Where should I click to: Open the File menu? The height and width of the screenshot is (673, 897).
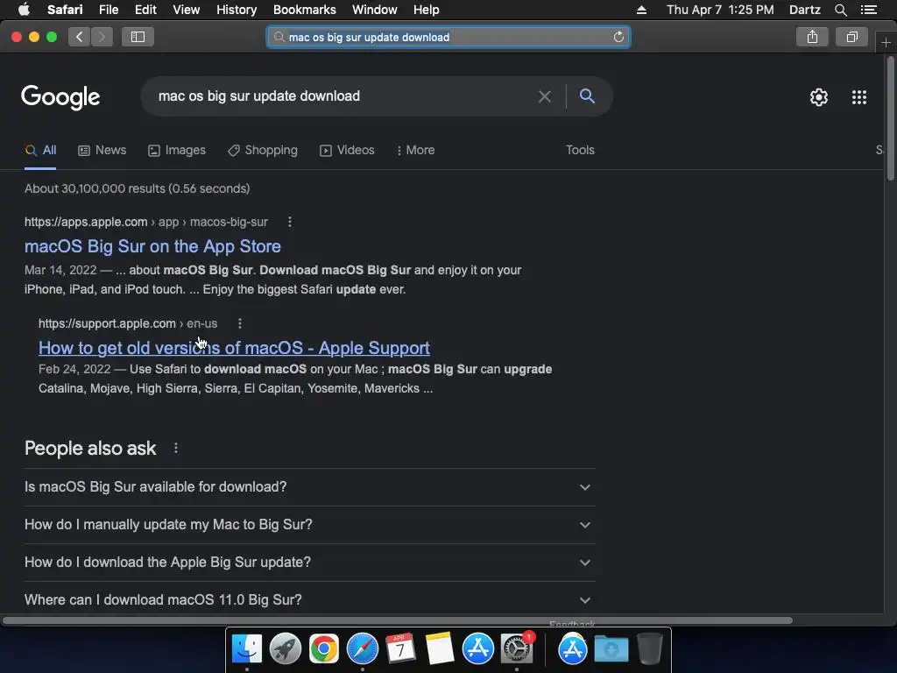coord(108,10)
